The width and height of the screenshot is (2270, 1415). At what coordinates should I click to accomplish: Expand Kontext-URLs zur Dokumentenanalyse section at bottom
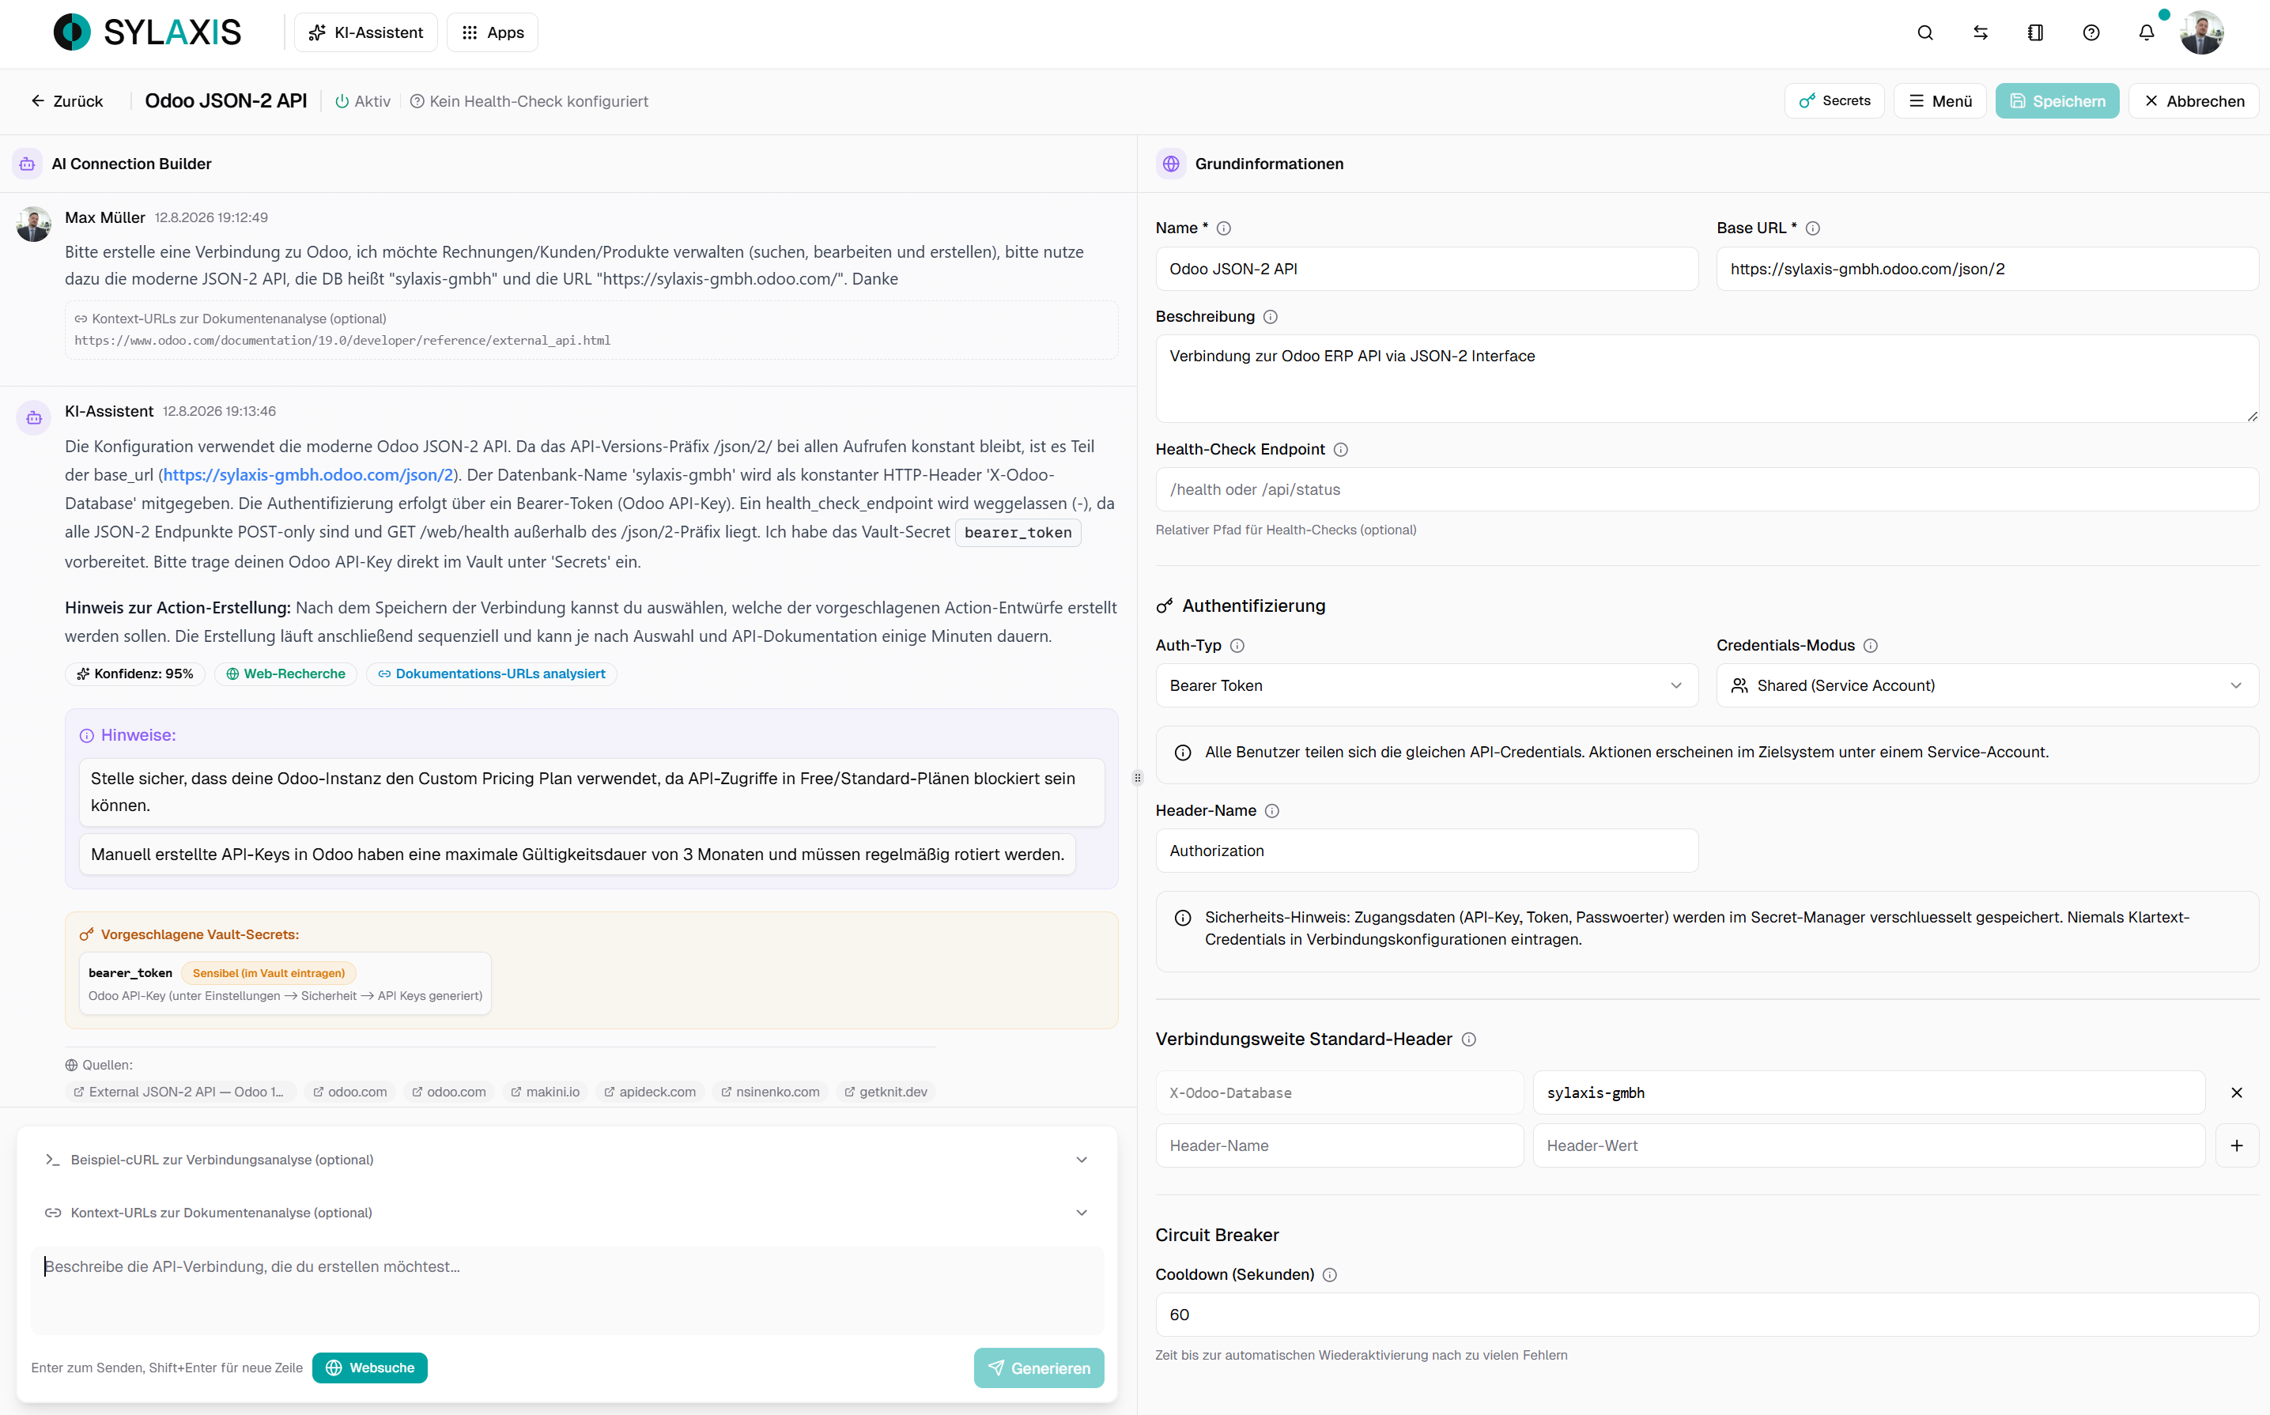(x=567, y=1213)
